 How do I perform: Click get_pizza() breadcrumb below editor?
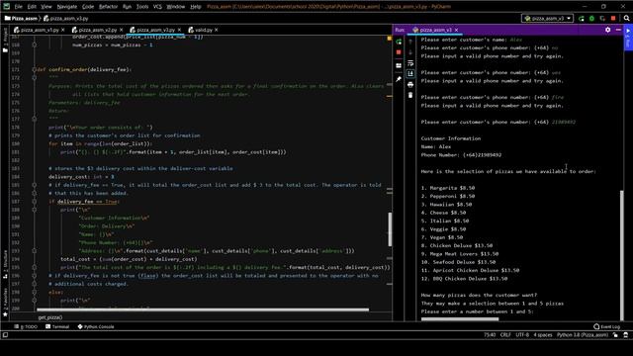50,317
